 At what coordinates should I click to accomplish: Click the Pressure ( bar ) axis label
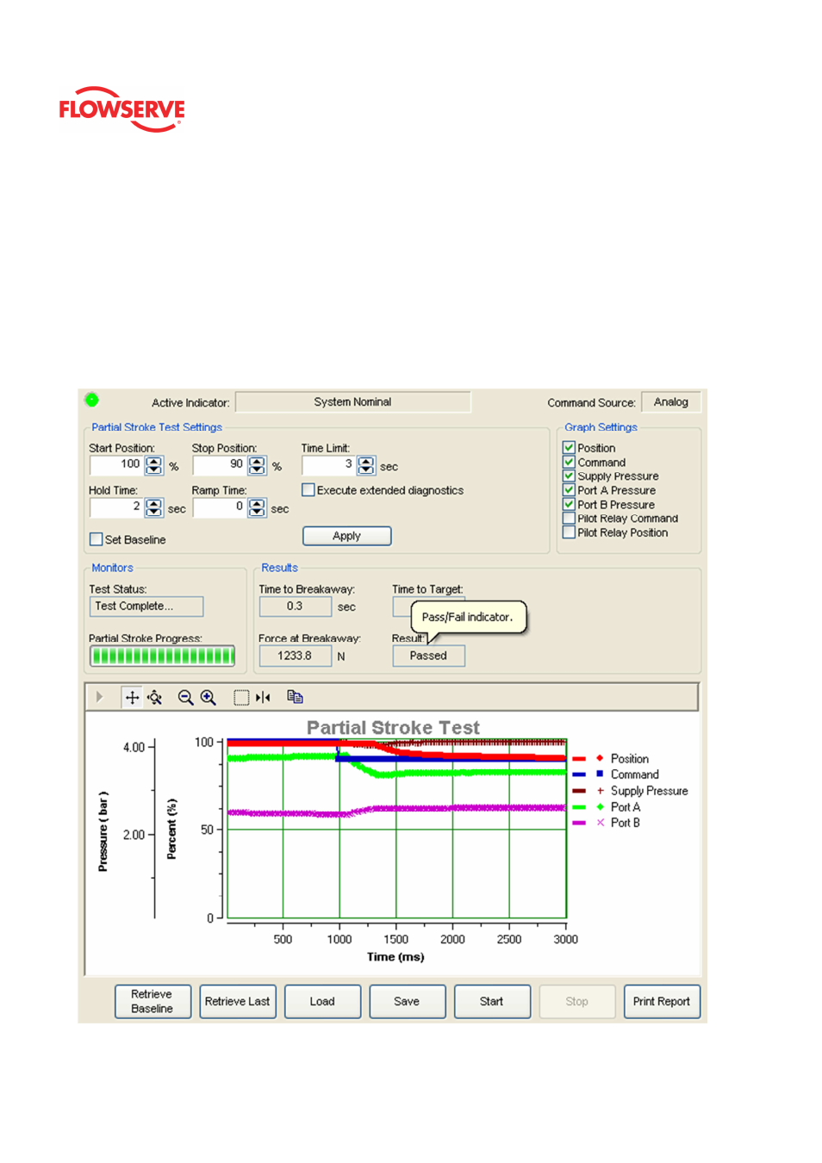(103, 831)
